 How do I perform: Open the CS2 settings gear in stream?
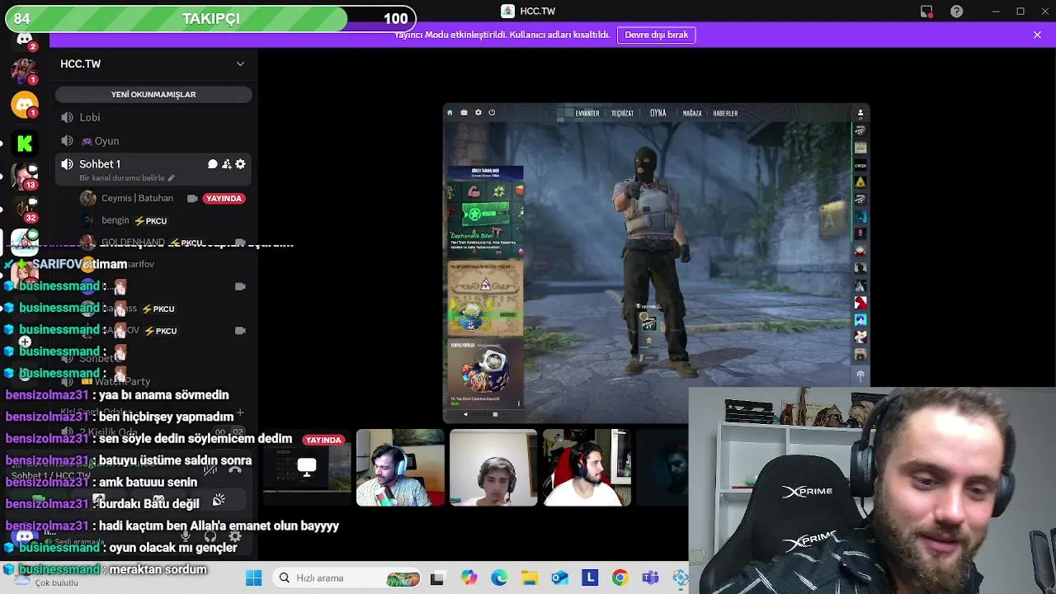[x=478, y=113]
